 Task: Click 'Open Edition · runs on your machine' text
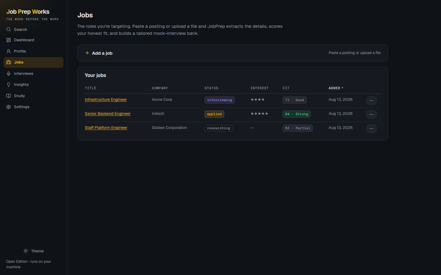[28, 264]
